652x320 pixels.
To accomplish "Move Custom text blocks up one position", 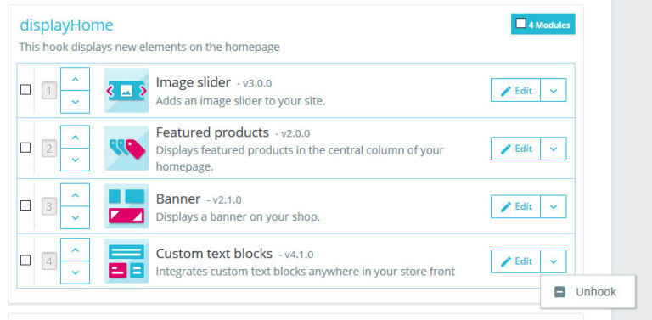I will coord(75,250).
